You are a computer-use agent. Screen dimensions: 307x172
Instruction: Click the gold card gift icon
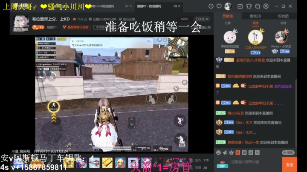(107, 163)
